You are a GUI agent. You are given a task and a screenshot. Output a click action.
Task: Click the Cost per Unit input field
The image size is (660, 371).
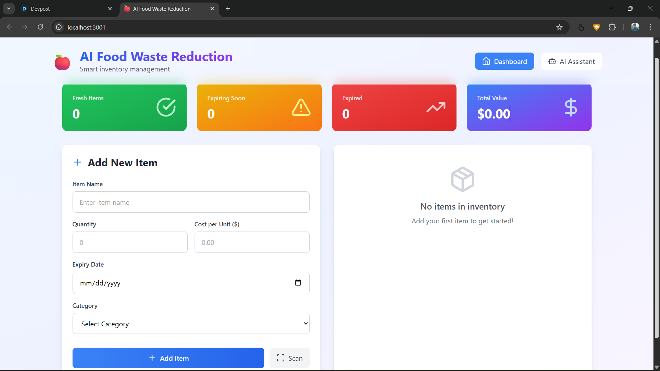point(252,243)
